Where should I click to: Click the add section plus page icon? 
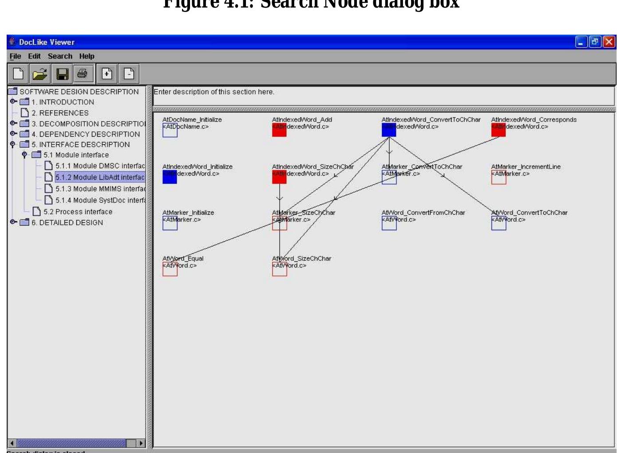[x=107, y=74]
